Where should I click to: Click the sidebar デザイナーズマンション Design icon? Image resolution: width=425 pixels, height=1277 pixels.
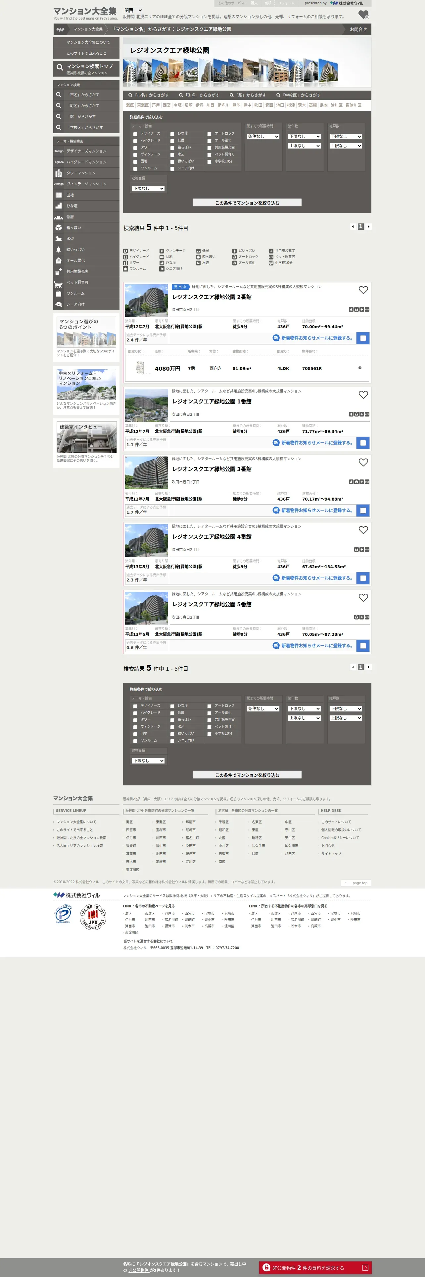[x=58, y=151]
